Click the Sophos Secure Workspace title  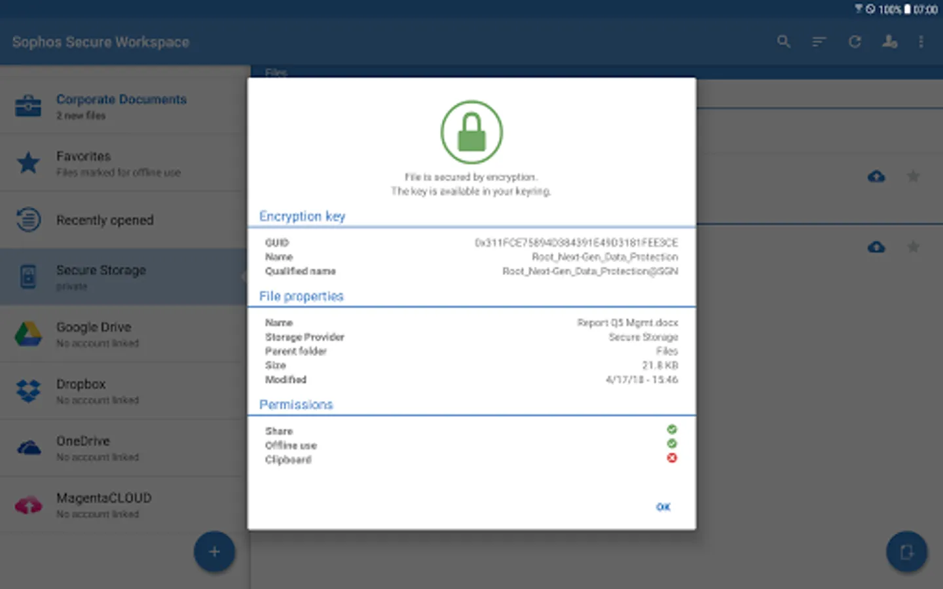click(x=101, y=42)
